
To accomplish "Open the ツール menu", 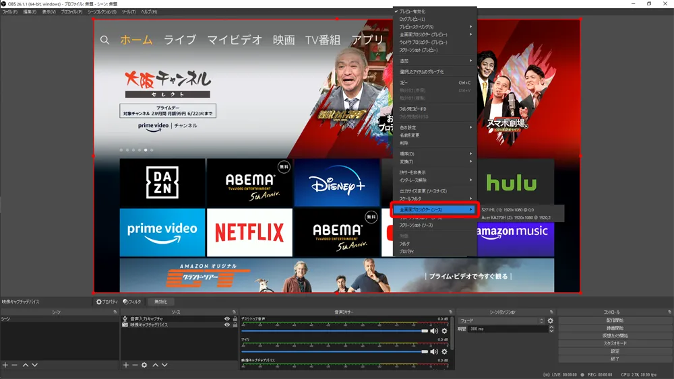I will click(x=129, y=12).
